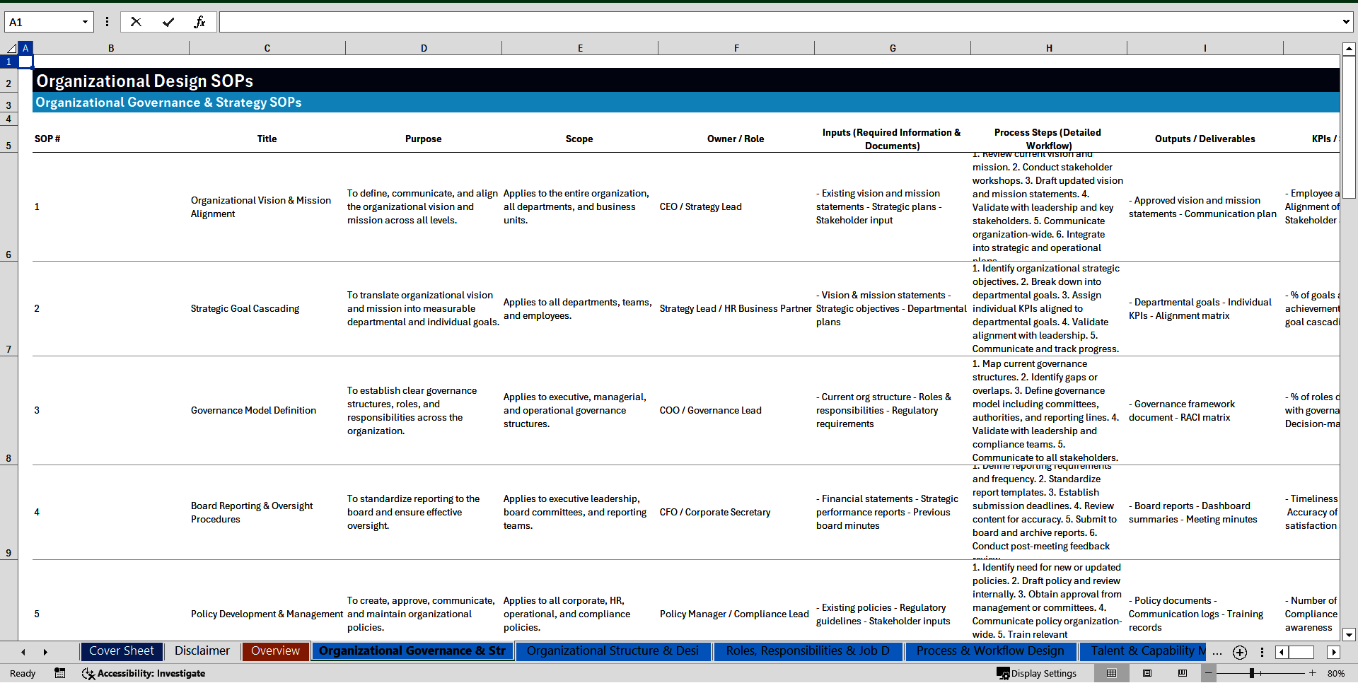Open the Accessibility: Investigate checker
The width and height of the screenshot is (1358, 683).
click(x=144, y=673)
